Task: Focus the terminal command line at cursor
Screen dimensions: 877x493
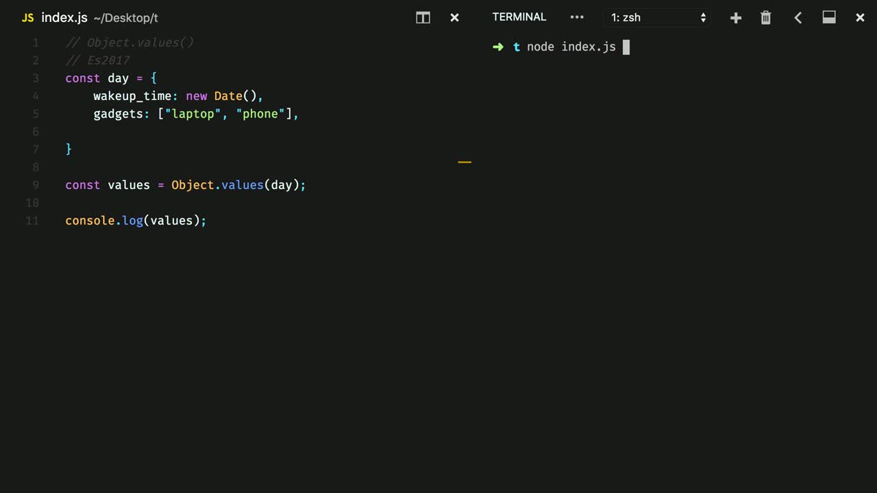Action: pos(626,47)
